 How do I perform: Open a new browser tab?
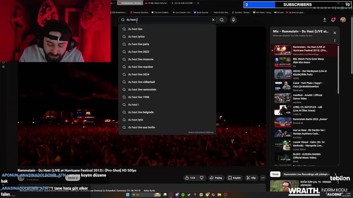point(198,3)
